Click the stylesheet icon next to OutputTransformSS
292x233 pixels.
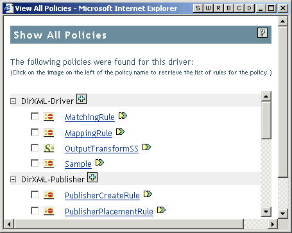(49, 148)
